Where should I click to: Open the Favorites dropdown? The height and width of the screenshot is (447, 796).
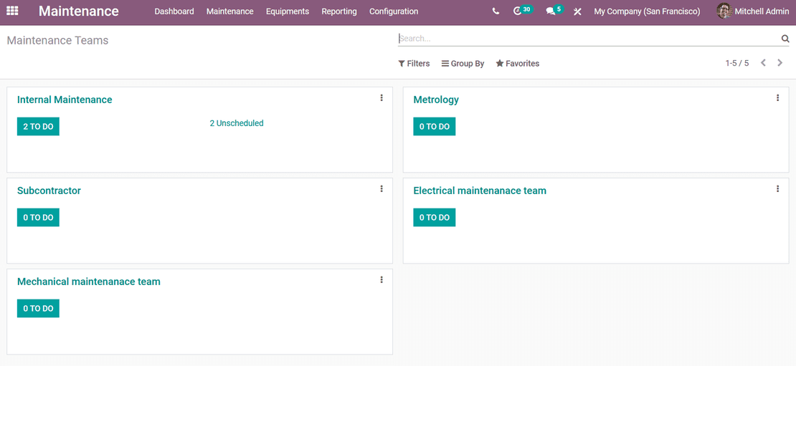(517, 64)
